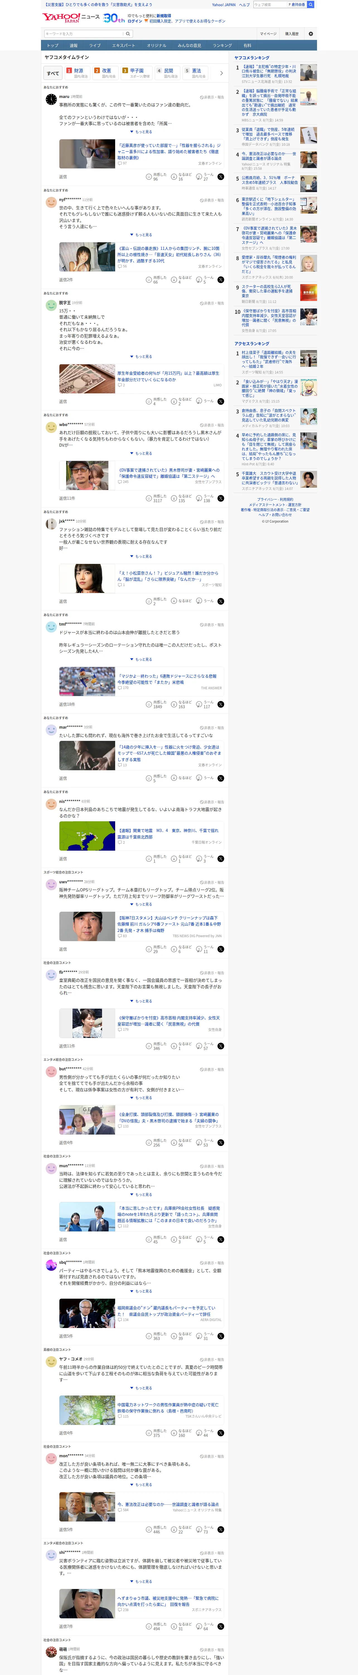Click the キーワードを入力 search field
The image size is (358, 1675).
[83, 34]
